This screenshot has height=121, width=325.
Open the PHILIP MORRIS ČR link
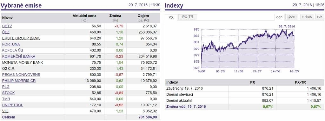click(x=19, y=81)
